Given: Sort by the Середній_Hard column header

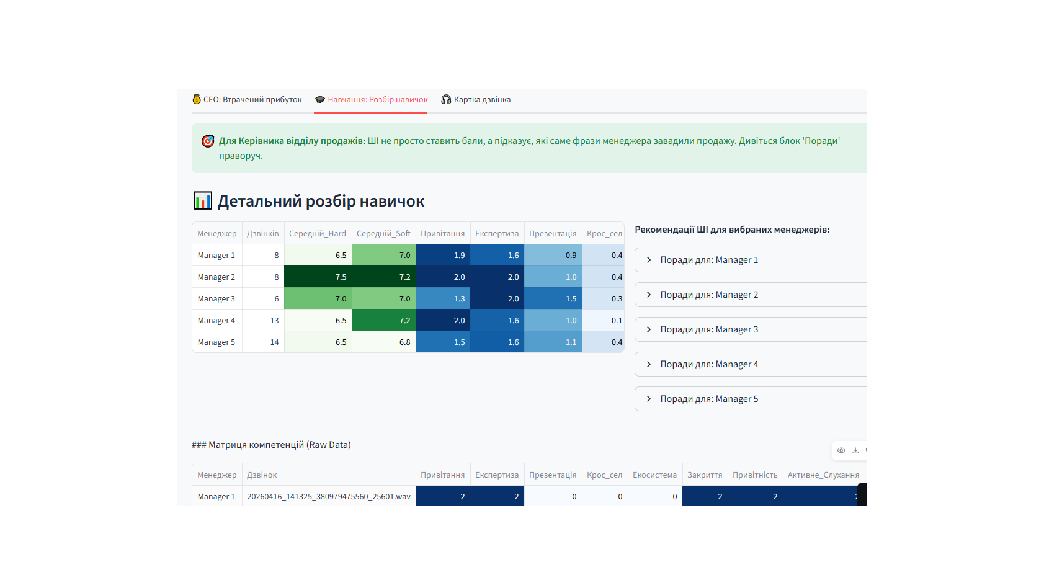Looking at the screenshot, I should pyautogui.click(x=318, y=234).
